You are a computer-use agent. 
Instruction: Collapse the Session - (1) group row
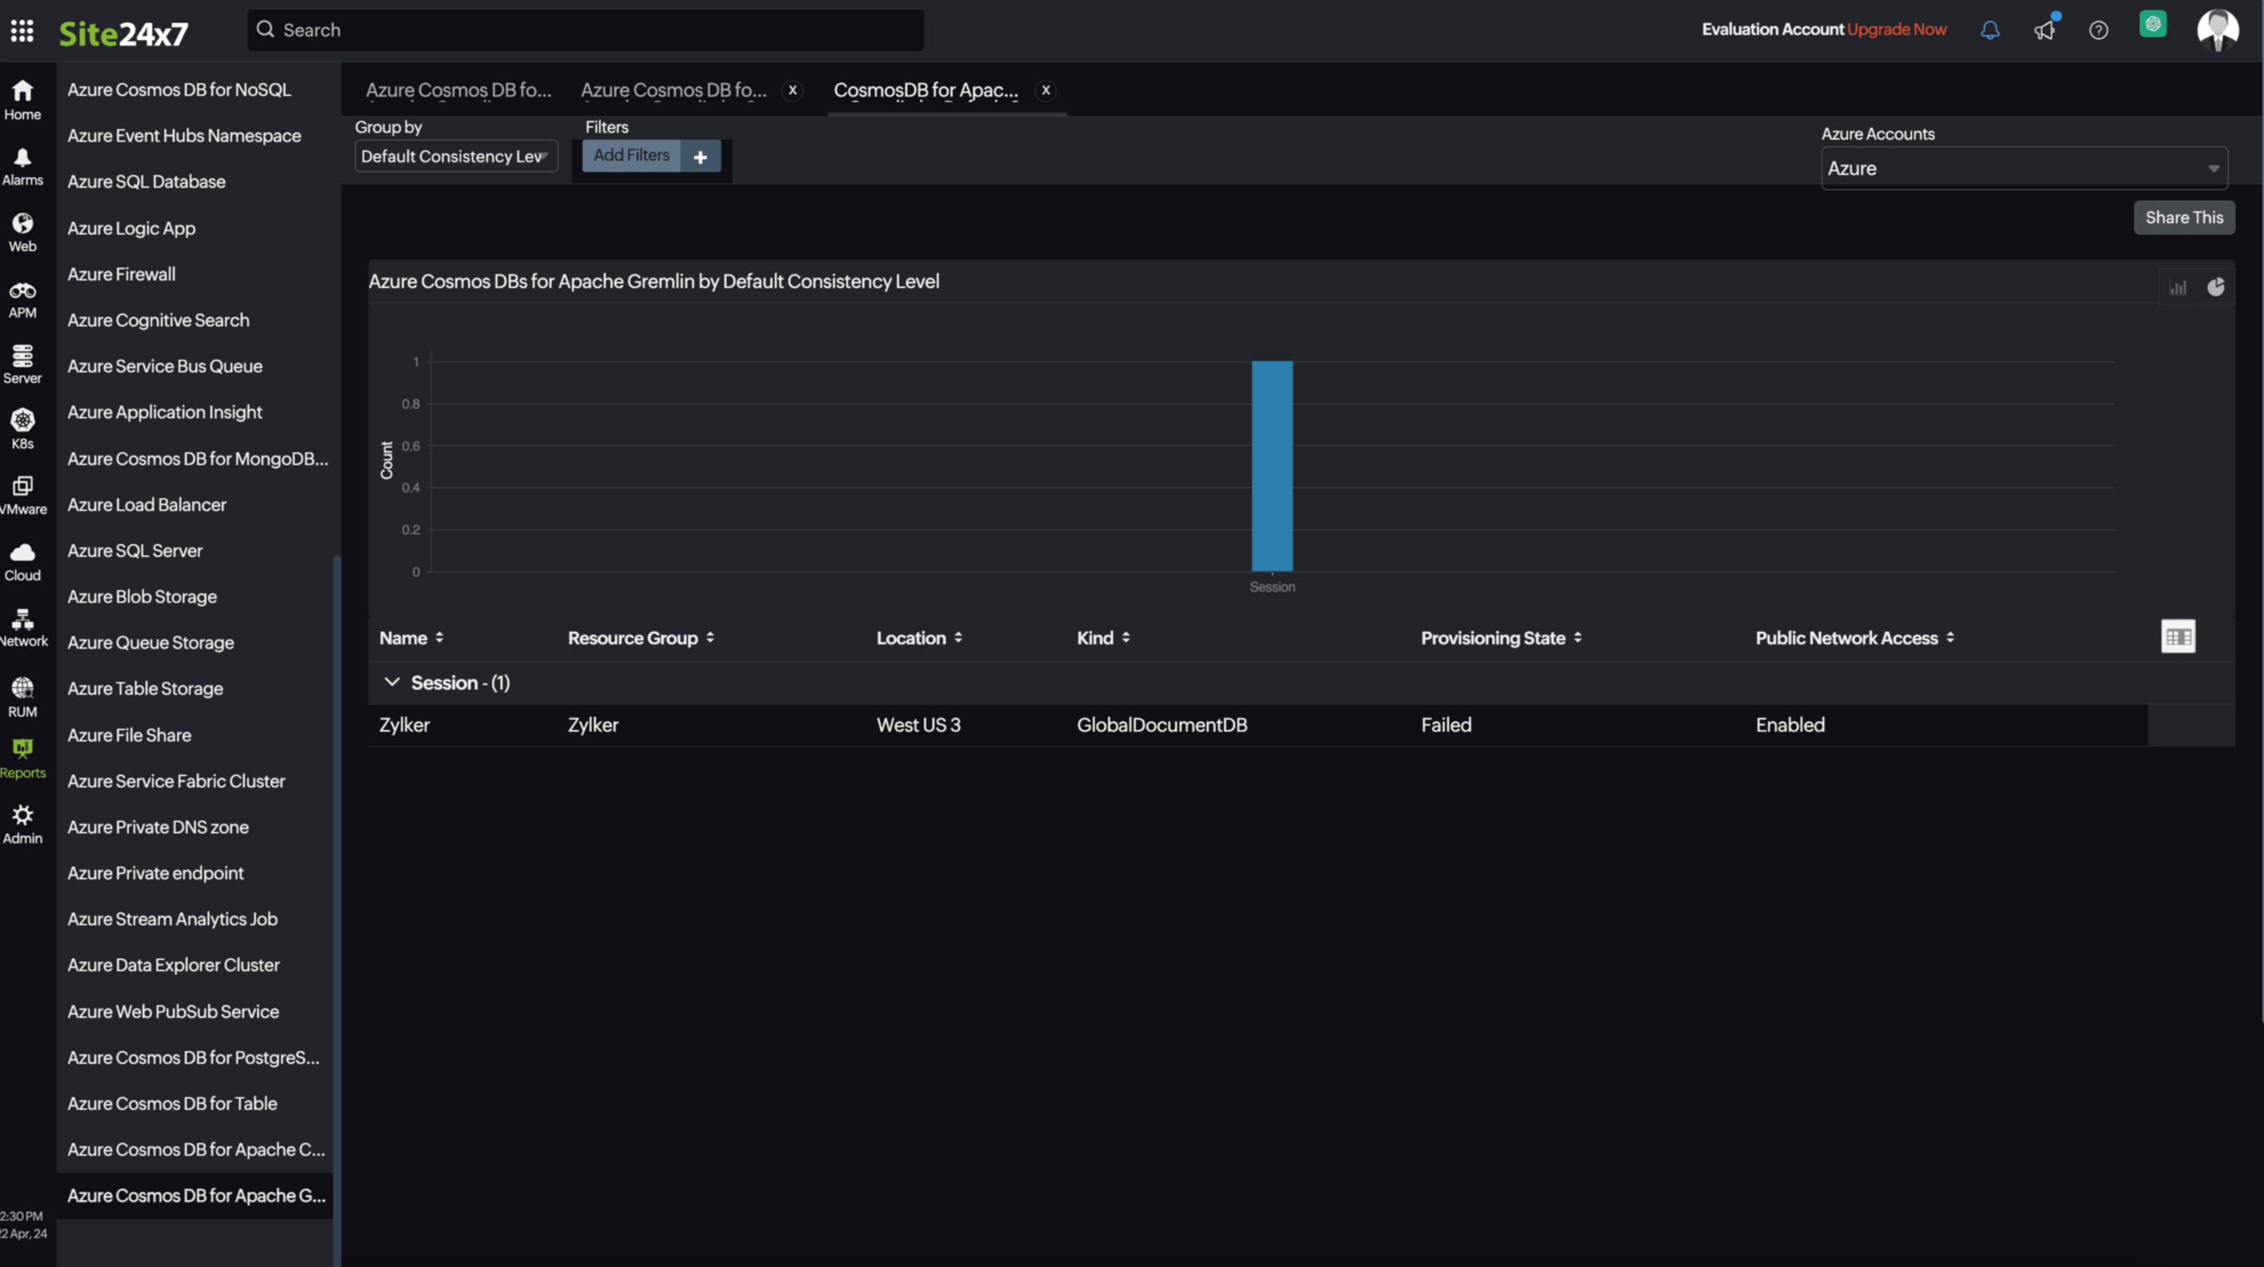click(x=392, y=682)
